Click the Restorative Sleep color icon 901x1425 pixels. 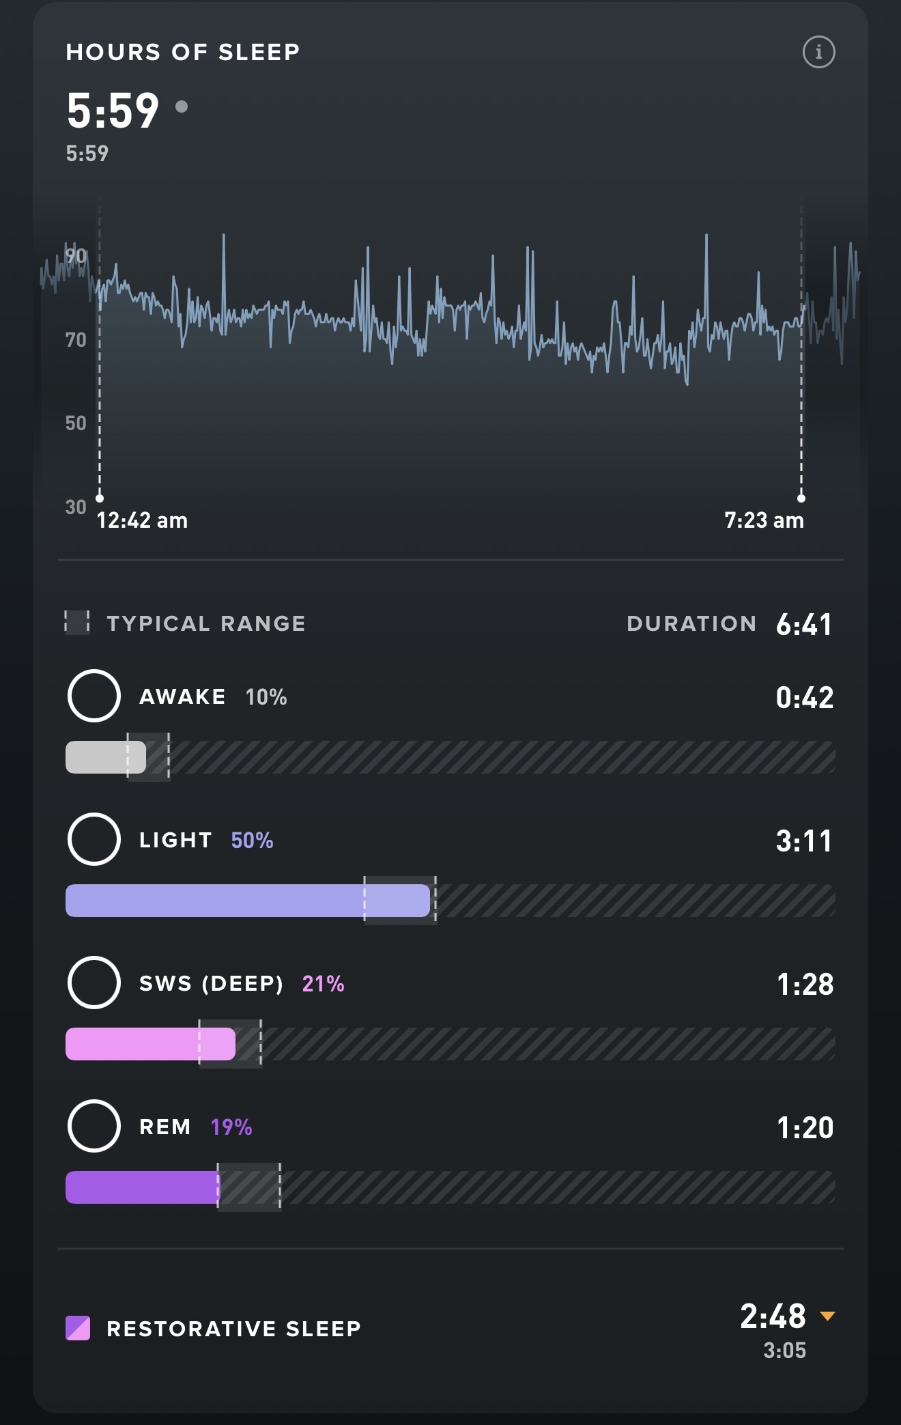78,1328
